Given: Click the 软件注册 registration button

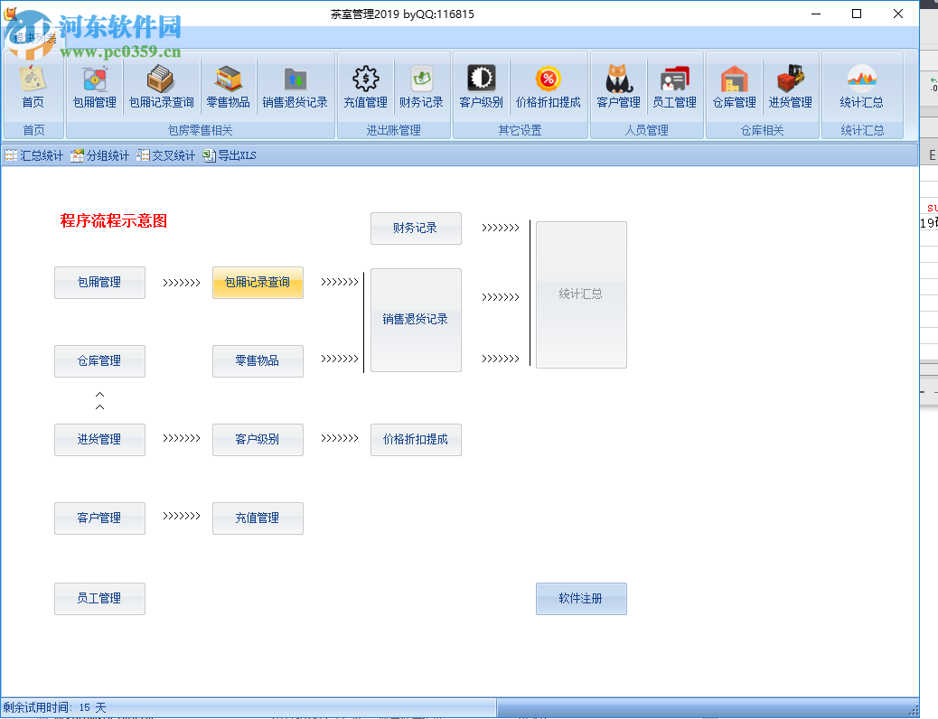Looking at the screenshot, I should coord(581,598).
